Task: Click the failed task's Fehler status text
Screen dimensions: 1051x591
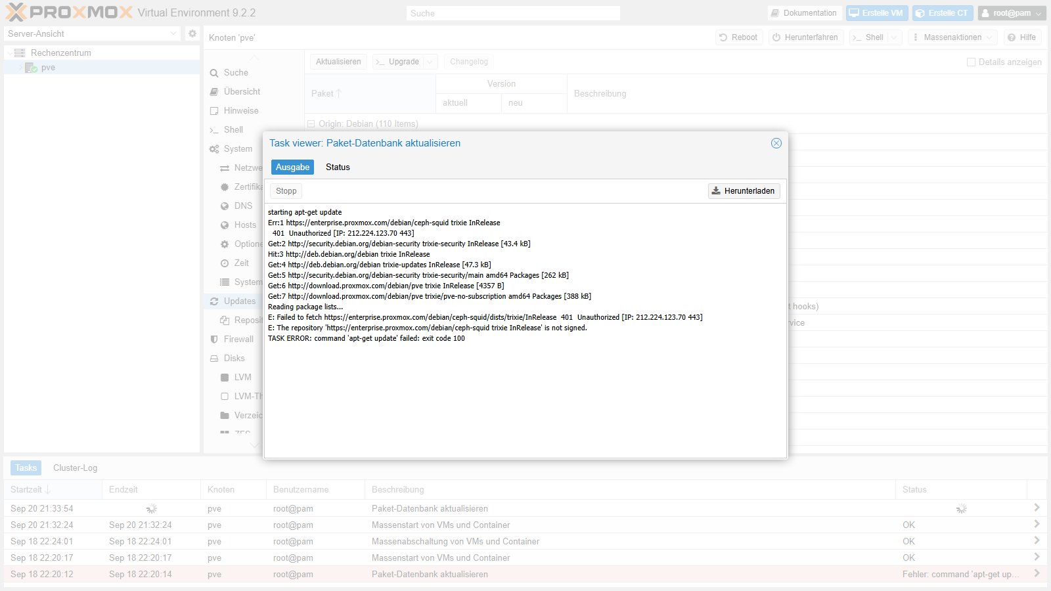Action: click(960, 574)
